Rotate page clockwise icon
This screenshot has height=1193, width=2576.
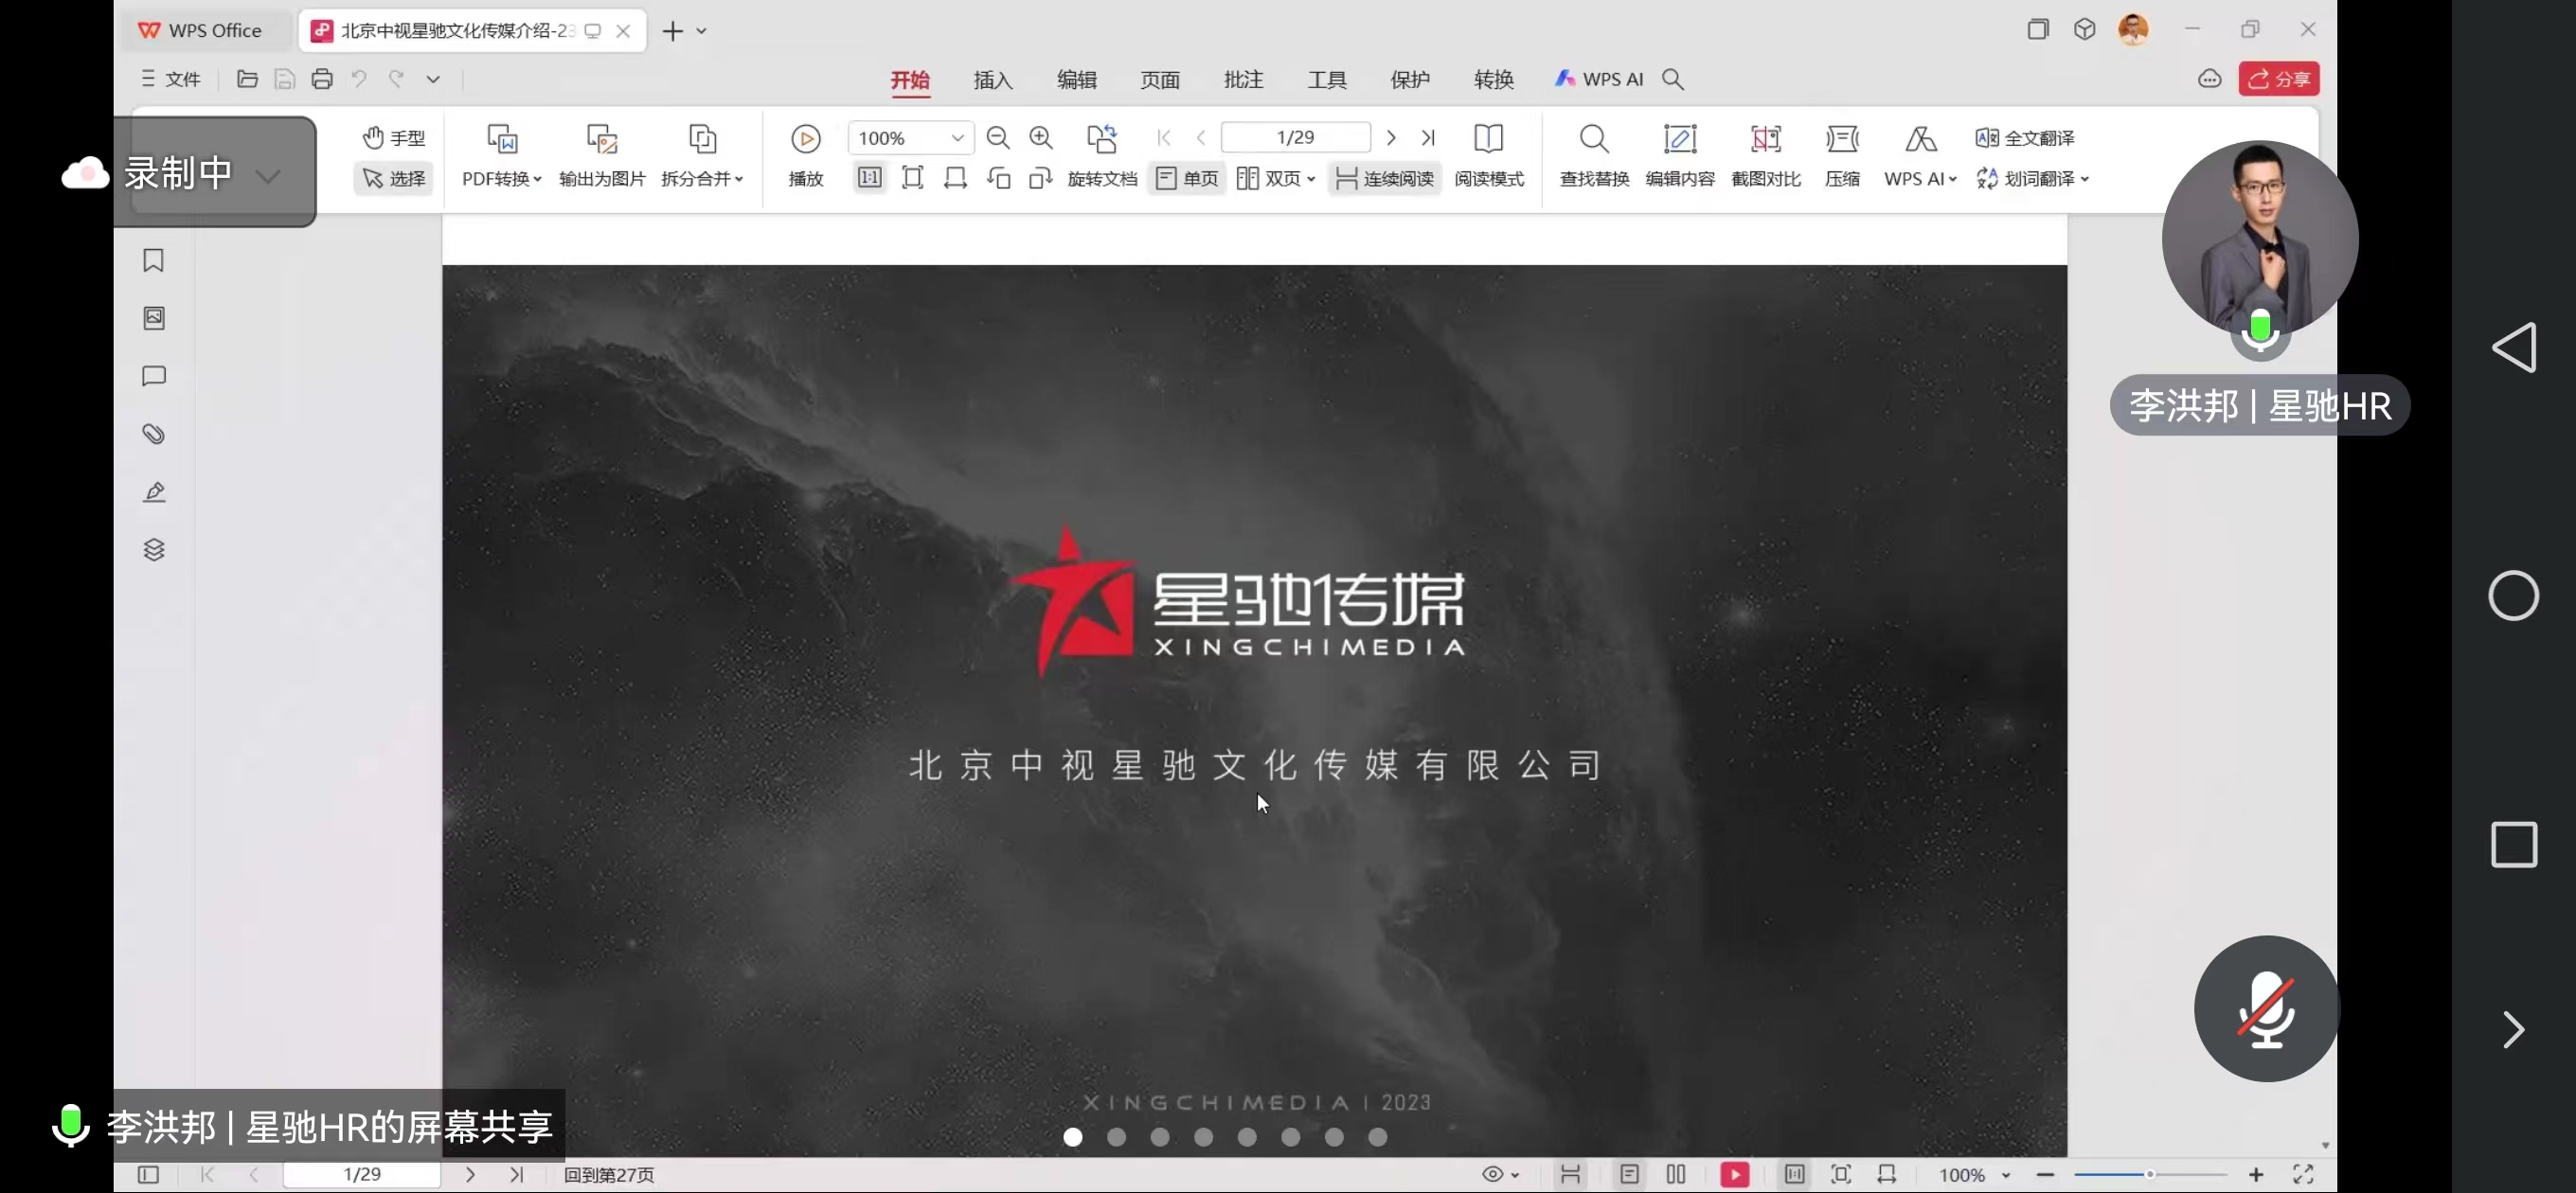click(x=1041, y=178)
